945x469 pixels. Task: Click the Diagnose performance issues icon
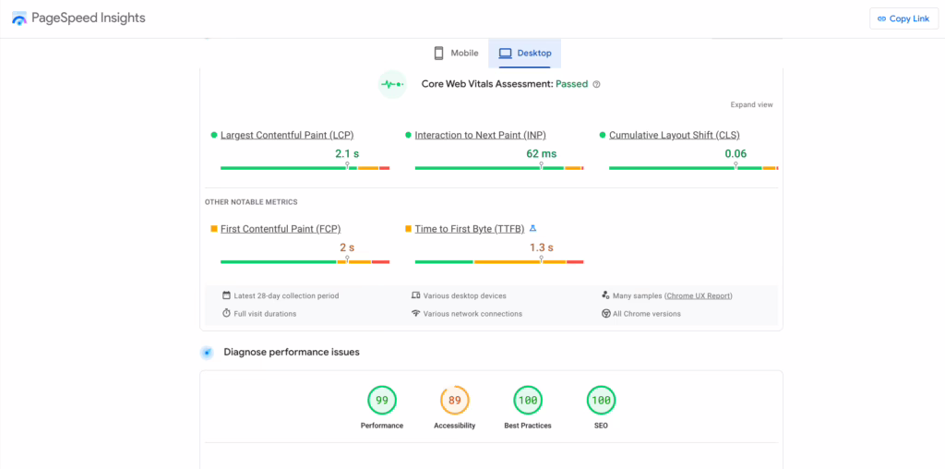(x=207, y=353)
